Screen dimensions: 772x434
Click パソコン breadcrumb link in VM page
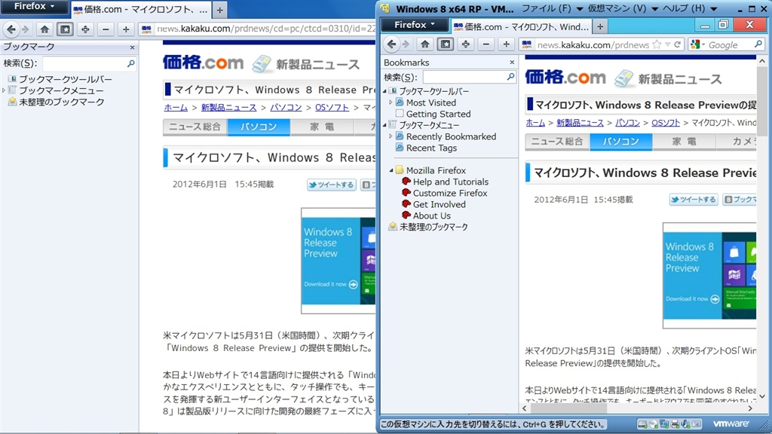coord(628,123)
